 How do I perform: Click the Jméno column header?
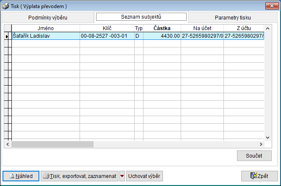pyautogui.click(x=45, y=28)
